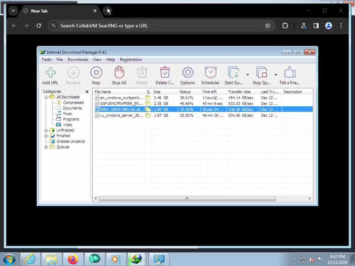The image size is (355, 266).
Task: Click the right arrow of horizontal scrollbar
Action: click(310, 198)
